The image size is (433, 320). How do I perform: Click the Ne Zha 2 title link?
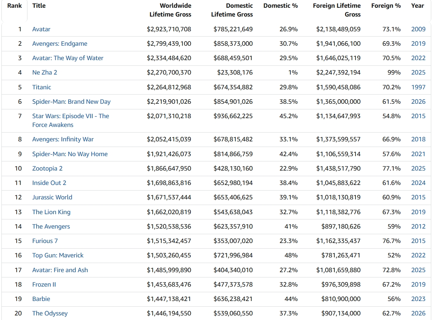[x=45, y=72]
